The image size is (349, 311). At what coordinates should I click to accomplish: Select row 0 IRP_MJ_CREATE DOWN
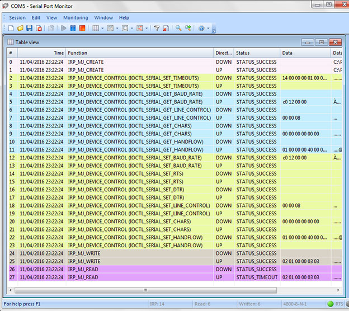[x=174, y=62]
